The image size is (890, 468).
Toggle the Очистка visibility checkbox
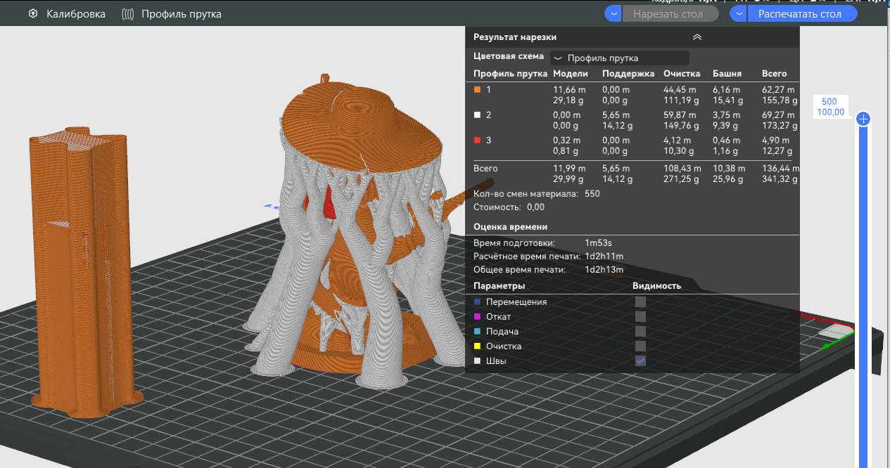(640, 346)
